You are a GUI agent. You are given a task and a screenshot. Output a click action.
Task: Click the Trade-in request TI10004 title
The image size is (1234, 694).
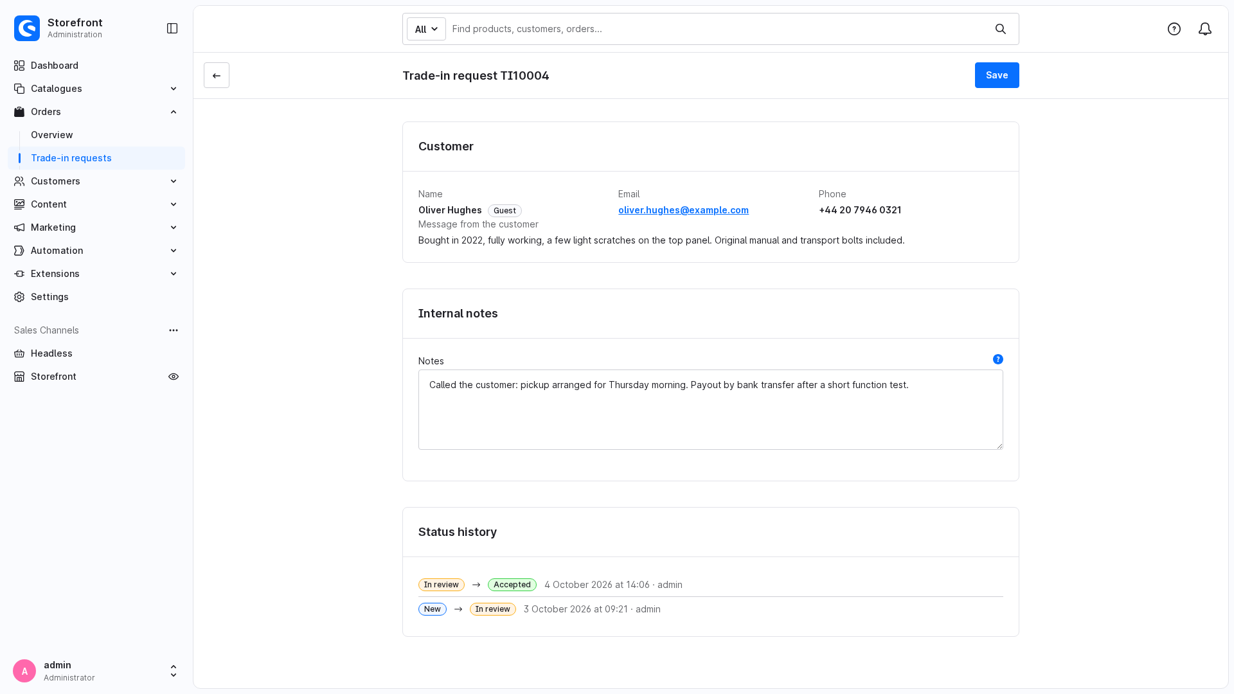pos(476,76)
